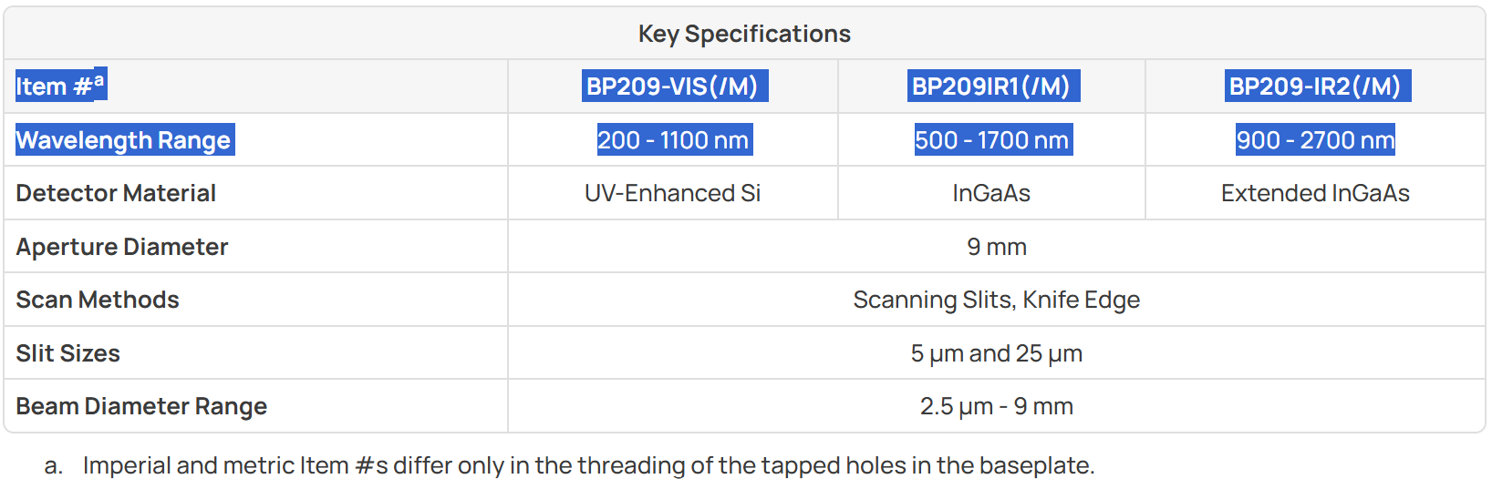
Task: Click the Key Specifications table title
Action: 744,34
